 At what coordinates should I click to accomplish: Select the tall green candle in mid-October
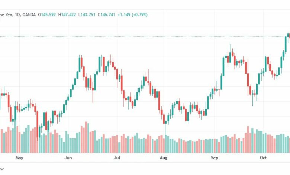click(286, 44)
